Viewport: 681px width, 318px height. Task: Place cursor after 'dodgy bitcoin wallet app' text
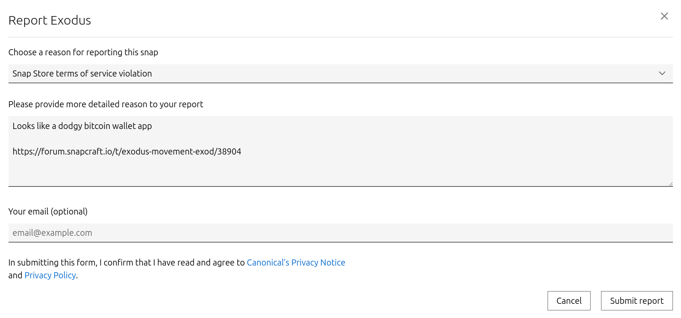(x=152, y=126)
